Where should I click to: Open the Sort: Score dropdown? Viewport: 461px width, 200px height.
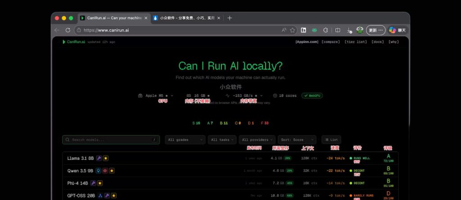(x=297, y=140)
